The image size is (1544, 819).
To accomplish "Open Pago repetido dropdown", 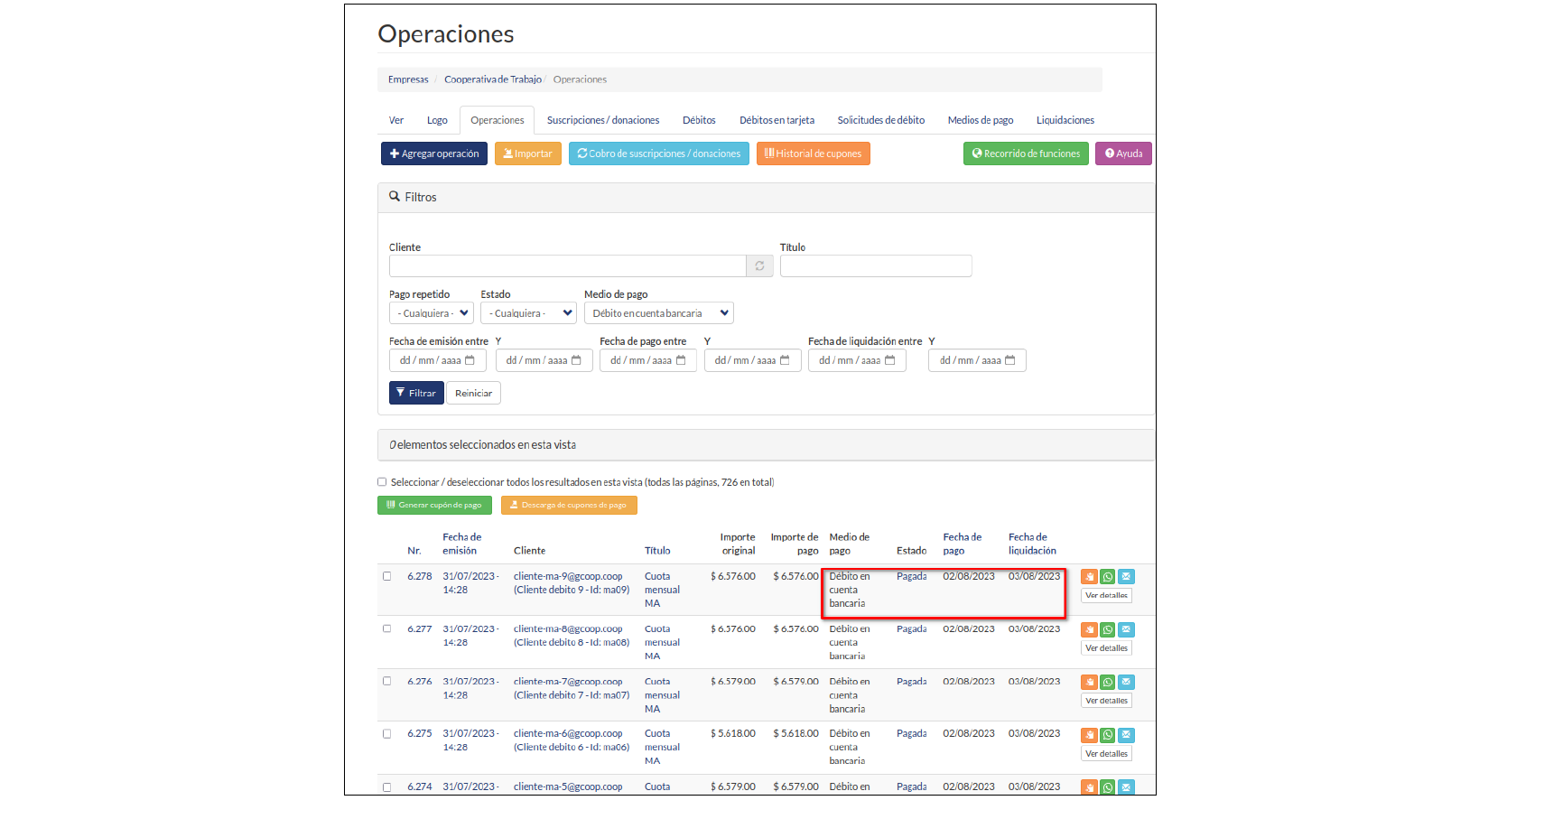I will click(x=432, y=313).
